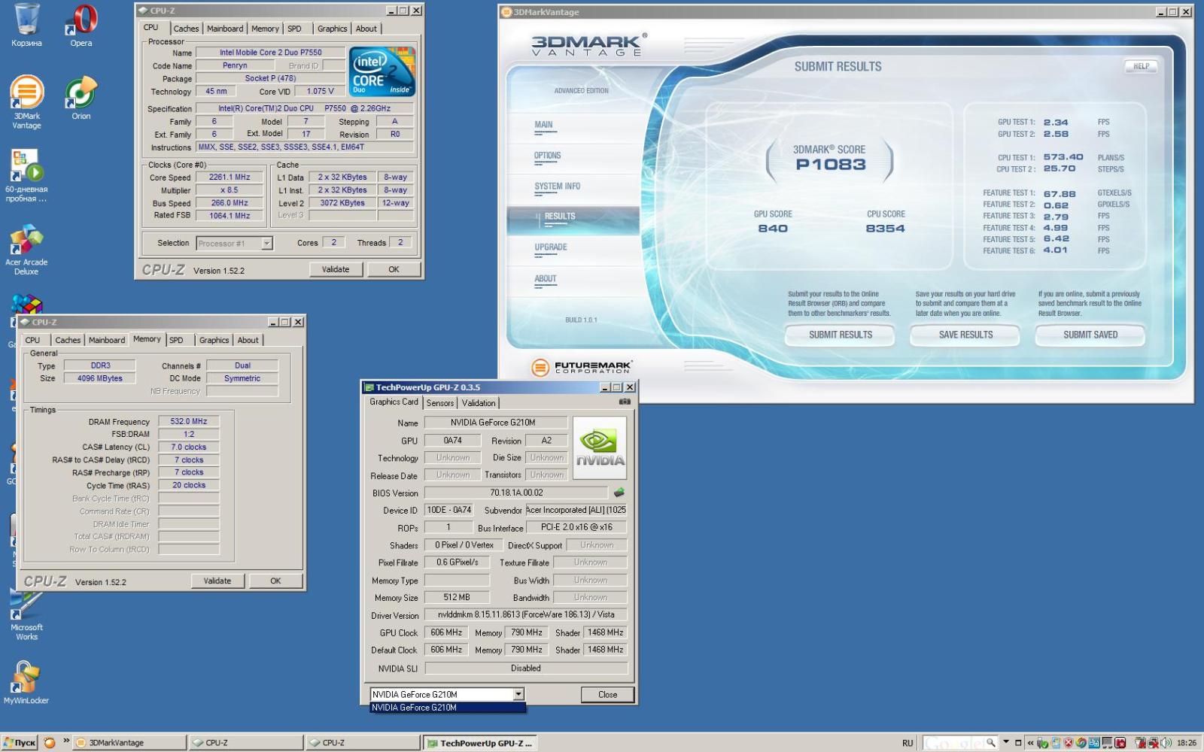This screenshot has height=752, width=1204.
Task: Launch 3DMark Vantage desktop shortcut
Action: click(x=26, y=102)
